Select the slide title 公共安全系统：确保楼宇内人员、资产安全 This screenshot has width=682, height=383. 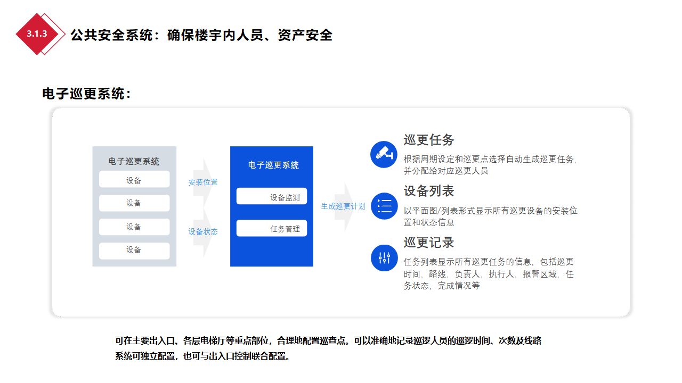[201, 35]
